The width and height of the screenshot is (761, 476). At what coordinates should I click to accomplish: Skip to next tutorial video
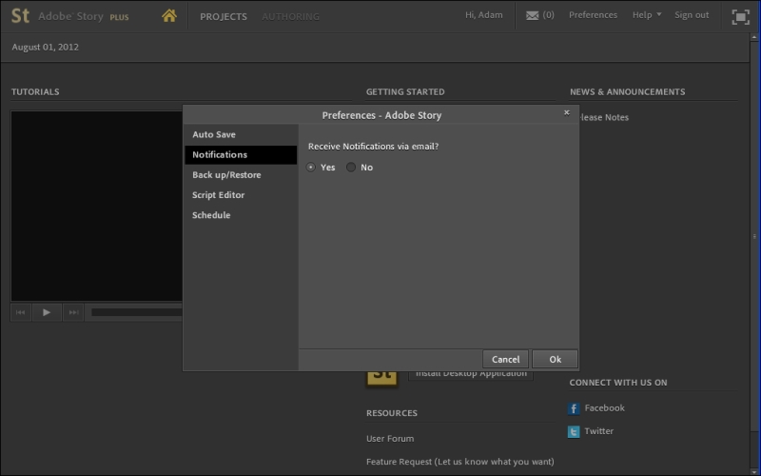[x=73, y=312]
